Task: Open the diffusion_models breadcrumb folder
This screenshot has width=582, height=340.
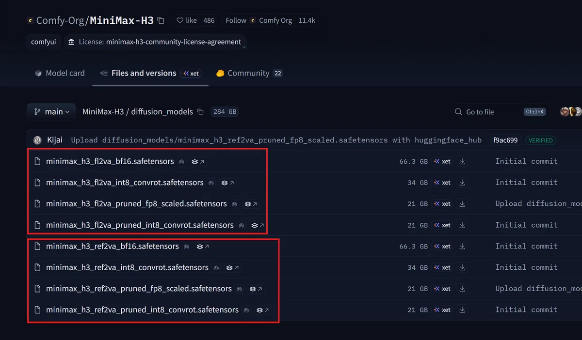Action: 162,111
